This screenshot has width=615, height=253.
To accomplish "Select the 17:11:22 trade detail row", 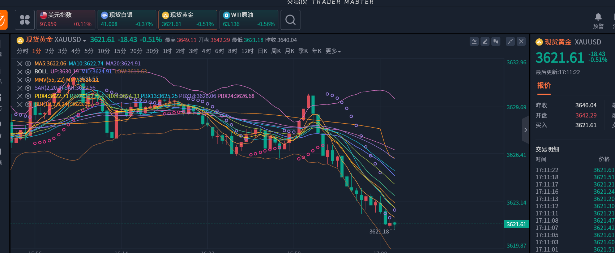I will [x=575, y=170].
